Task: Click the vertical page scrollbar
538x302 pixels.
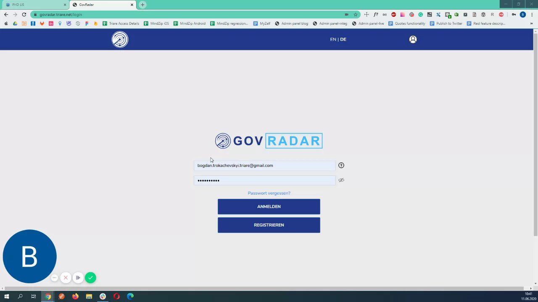Action: pyautogui.click(x=535, y=134)
